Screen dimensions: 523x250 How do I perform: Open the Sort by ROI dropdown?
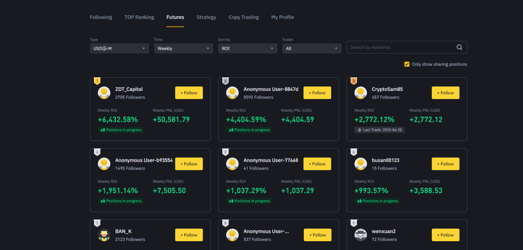pyautogui.click(x=248, y=48)
